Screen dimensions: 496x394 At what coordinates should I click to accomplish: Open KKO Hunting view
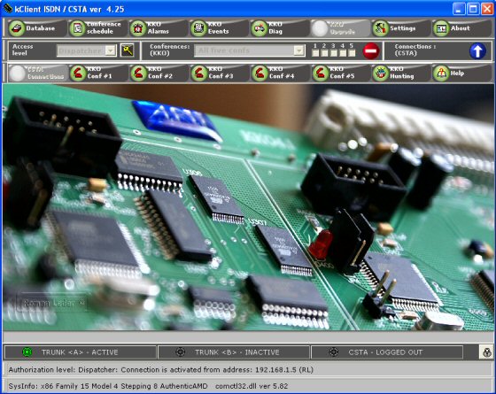[400, 73]
